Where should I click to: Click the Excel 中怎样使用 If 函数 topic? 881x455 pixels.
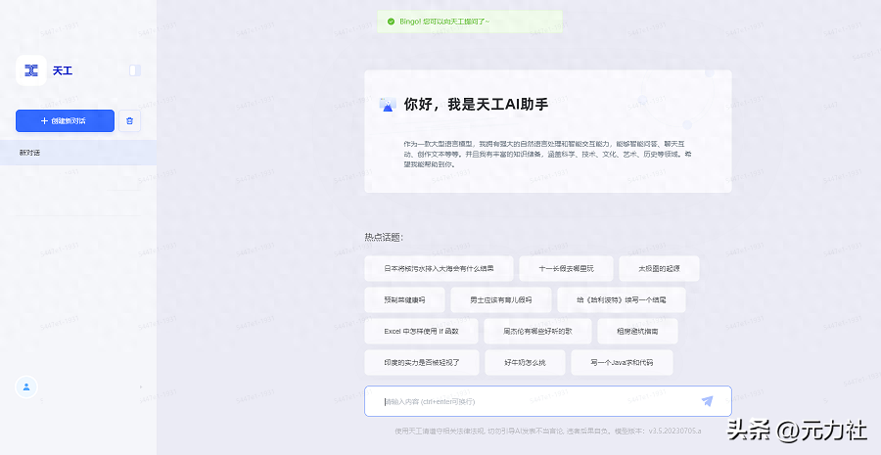pos(421,332)
